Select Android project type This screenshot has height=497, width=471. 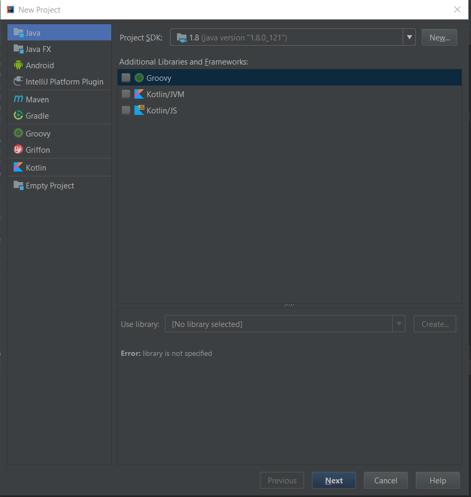tap(59, 65)
